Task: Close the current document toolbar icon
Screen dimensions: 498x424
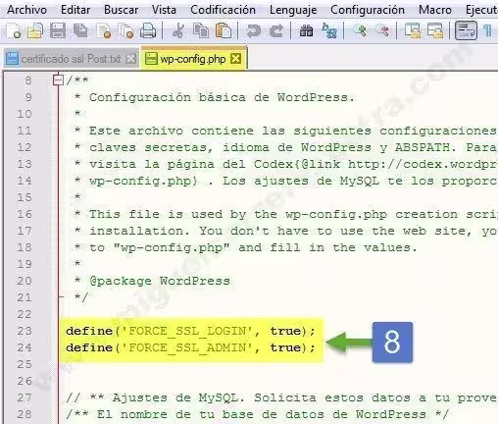Action: click(103, 31)
